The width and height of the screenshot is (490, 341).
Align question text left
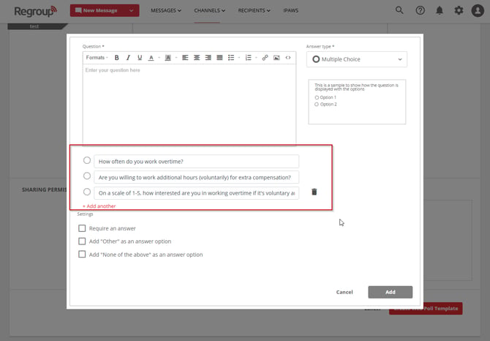[x=185, y=58]
